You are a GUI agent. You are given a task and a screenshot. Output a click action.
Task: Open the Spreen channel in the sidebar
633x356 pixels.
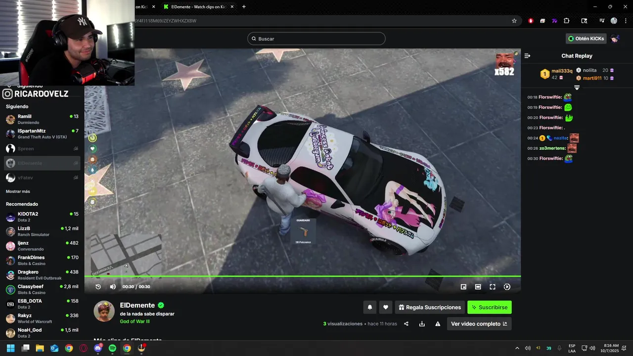(x=42, y=148)
